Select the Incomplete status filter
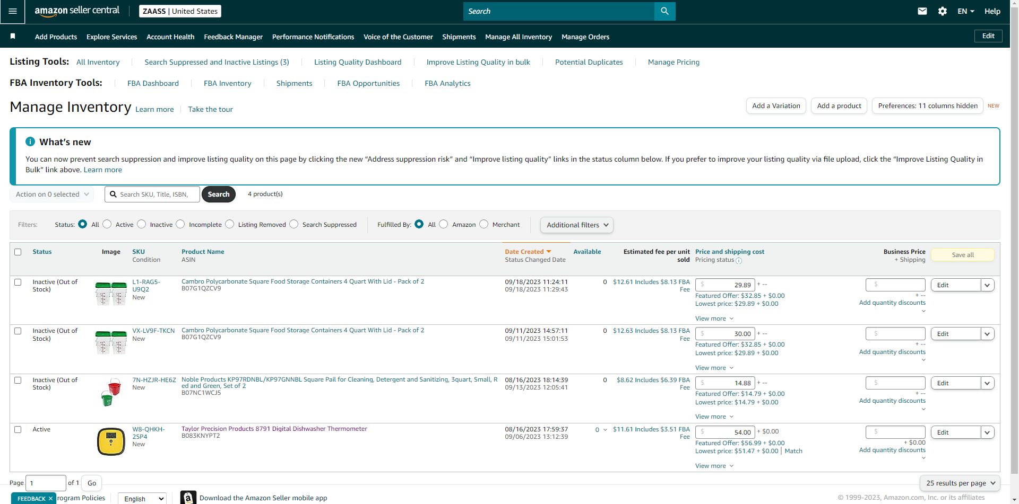This screenshot has height=504, width=1019. (x=180, y=224)
